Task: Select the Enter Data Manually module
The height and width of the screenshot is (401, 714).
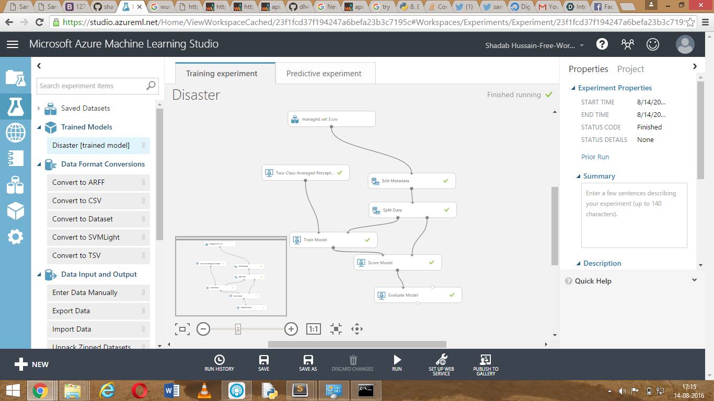Action: [x=98, y=292]
